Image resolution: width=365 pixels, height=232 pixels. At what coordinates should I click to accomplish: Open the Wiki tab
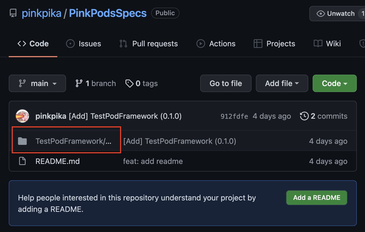pyautogui.click(x=327, y=44)
